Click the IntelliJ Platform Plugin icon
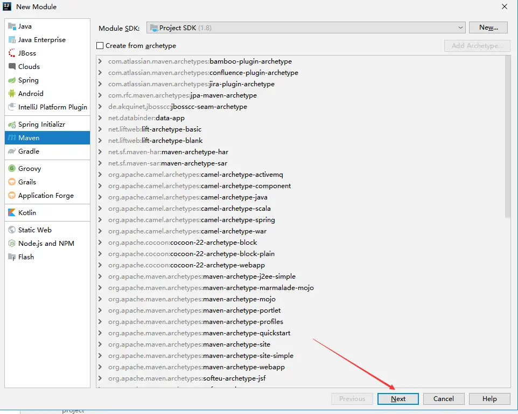 tap(12, 107)
